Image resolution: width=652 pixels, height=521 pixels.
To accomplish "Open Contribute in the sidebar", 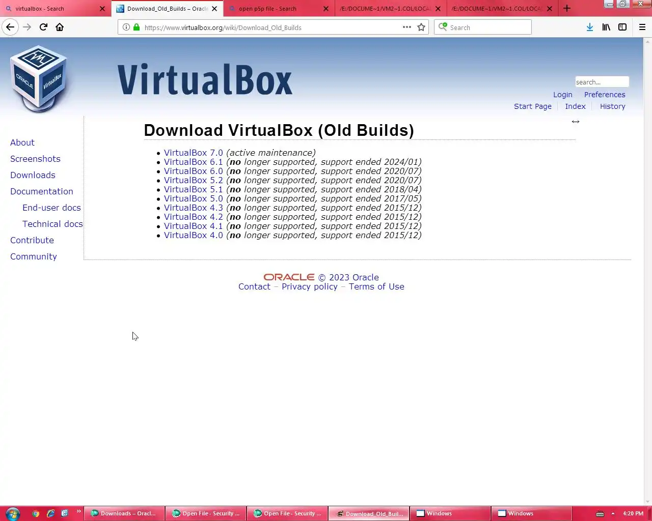I will point(32,240).
